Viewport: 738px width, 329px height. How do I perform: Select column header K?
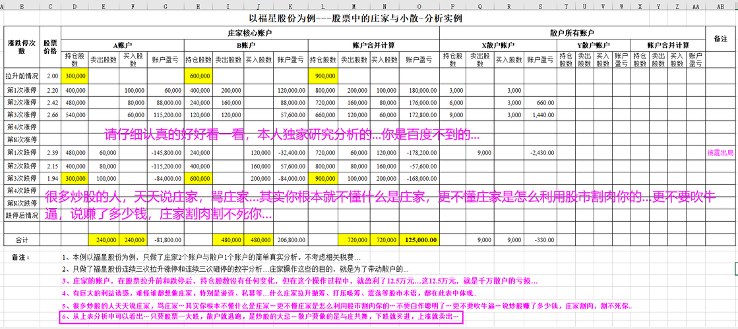pyautogui.click(x=290, y=6)
